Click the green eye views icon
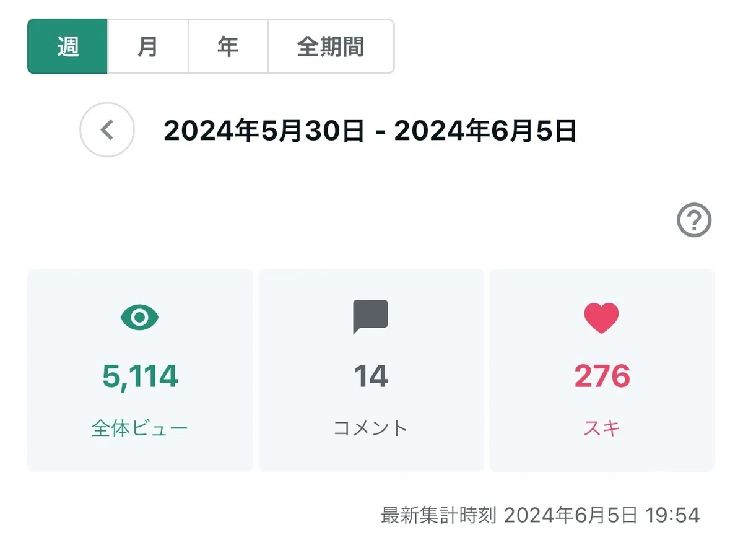 point(140,318)
